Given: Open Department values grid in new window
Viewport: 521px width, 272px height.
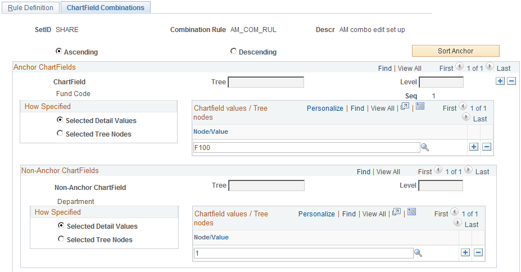Looking at the screenshot, I should [396, 212].
